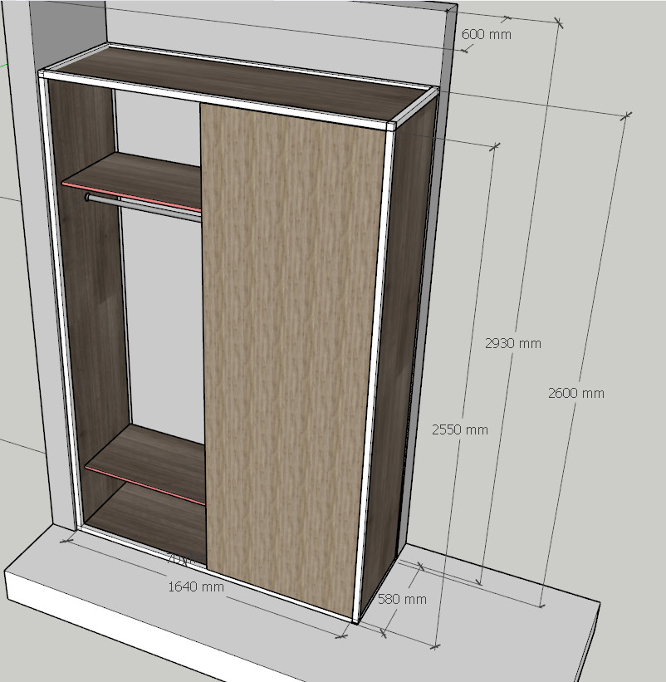Select the 580 mm depth dimension
Screen dimensions: 666x682
(402, 599)
